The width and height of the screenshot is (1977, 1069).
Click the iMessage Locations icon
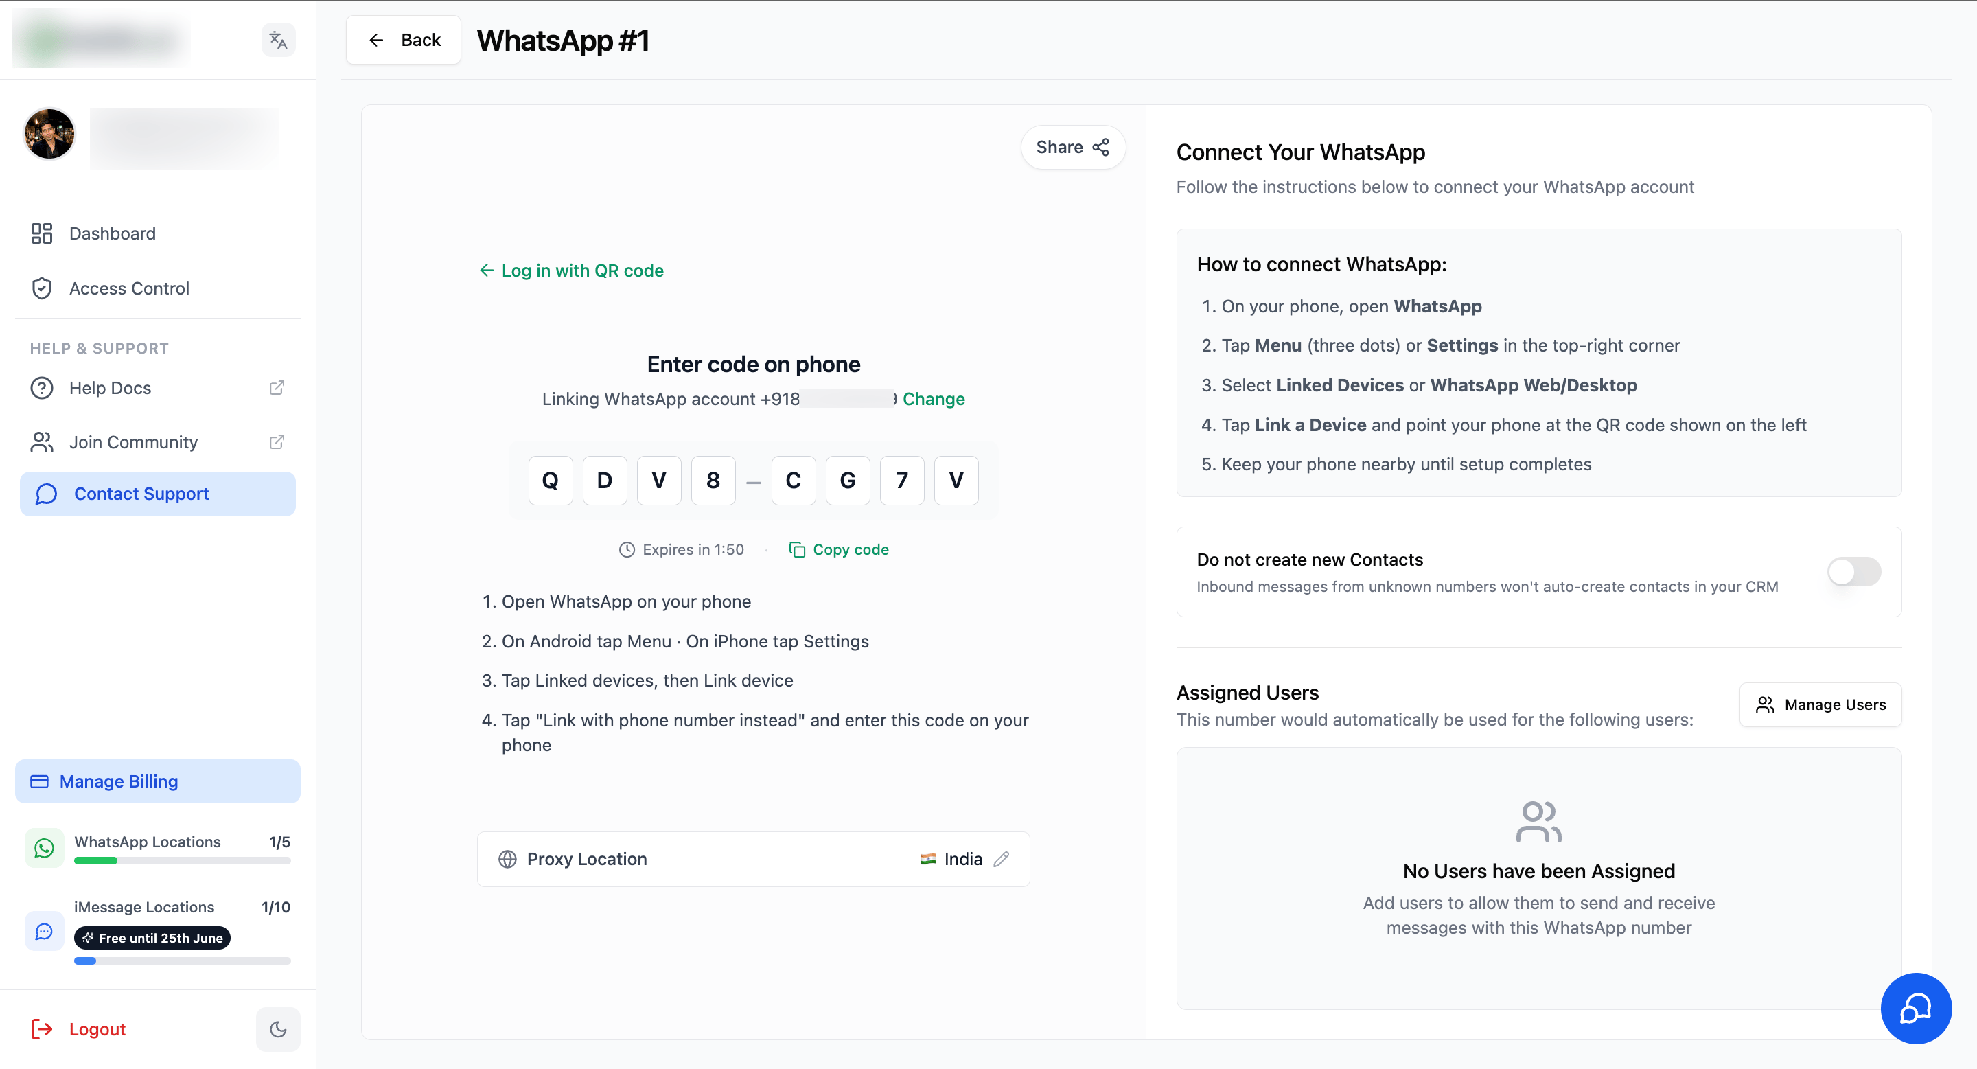pyautogui.click(x=45, y=932)
